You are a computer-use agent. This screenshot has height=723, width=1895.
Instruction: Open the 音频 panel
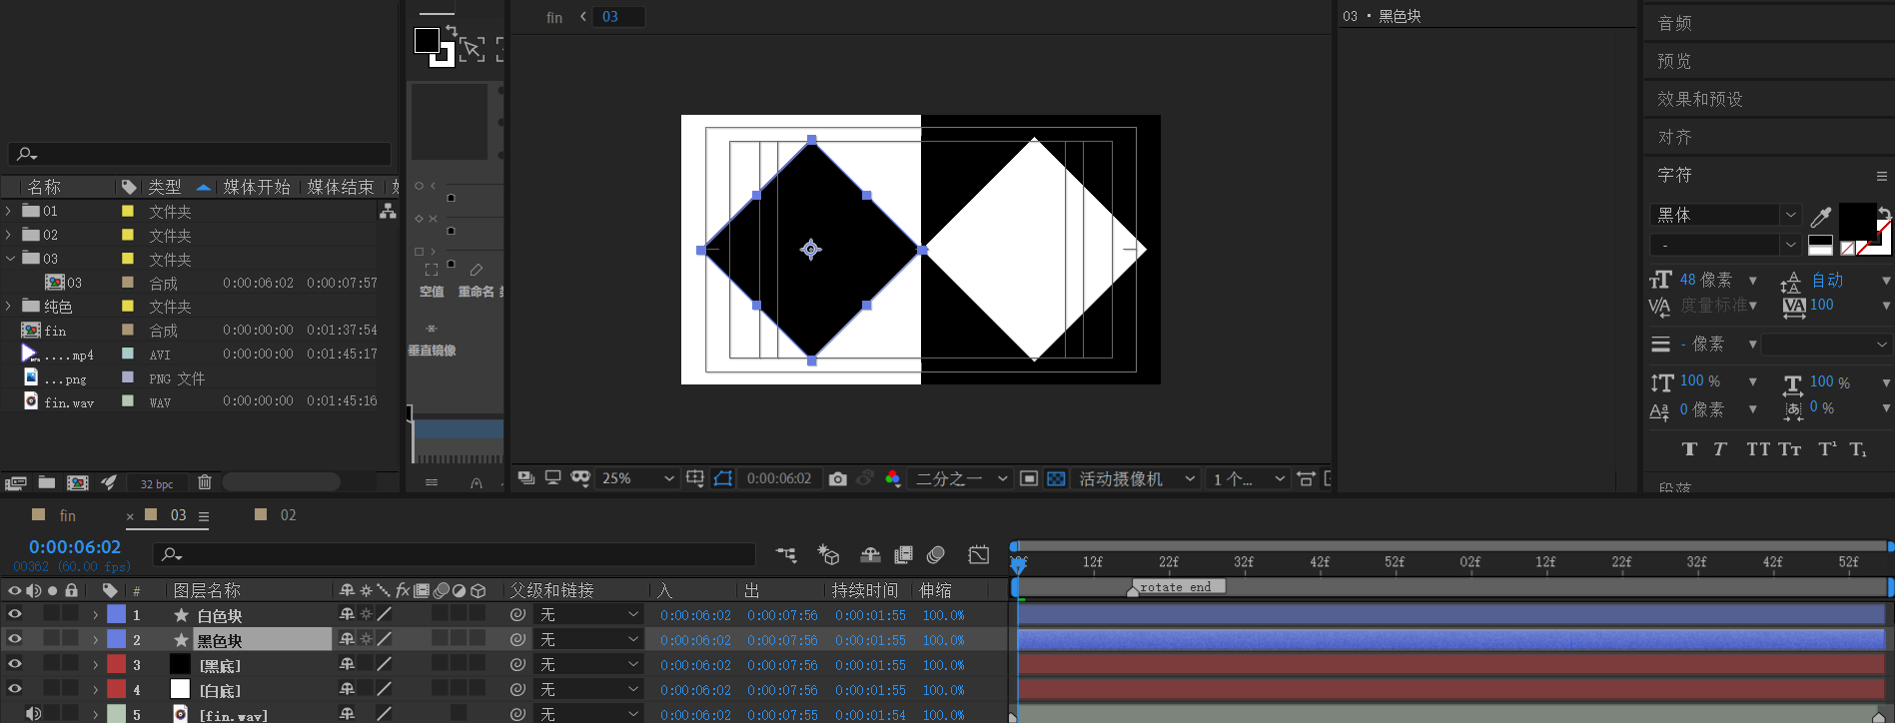[x=1674, y=23]
